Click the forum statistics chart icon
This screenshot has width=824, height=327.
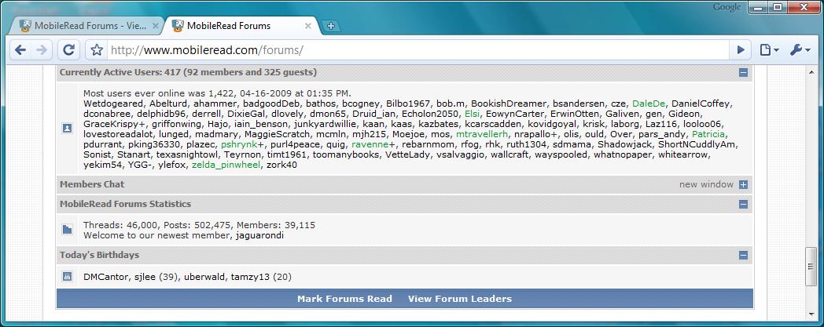[x=68, y=230]
